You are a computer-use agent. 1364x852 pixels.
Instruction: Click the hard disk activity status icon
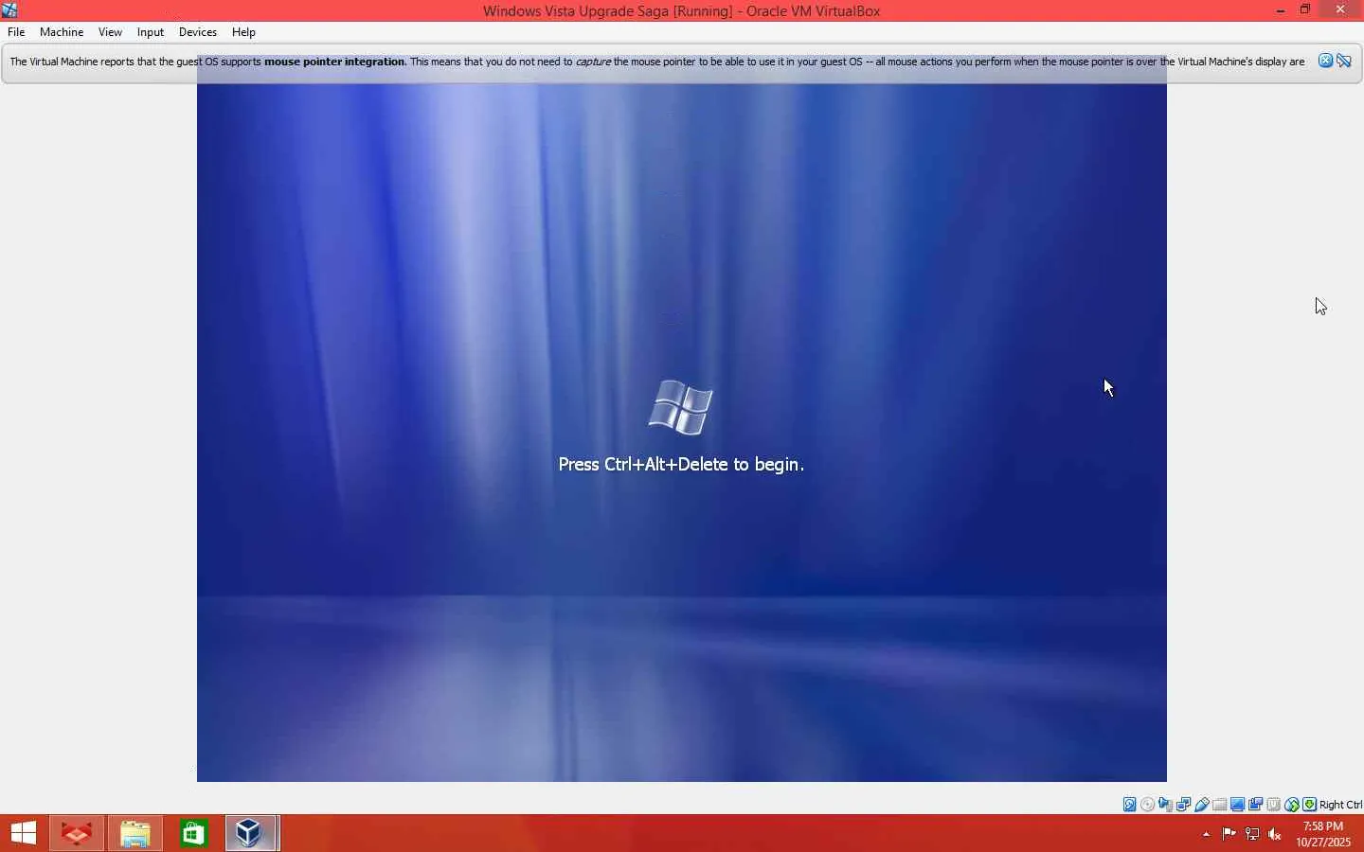[x=1130, y=805]
